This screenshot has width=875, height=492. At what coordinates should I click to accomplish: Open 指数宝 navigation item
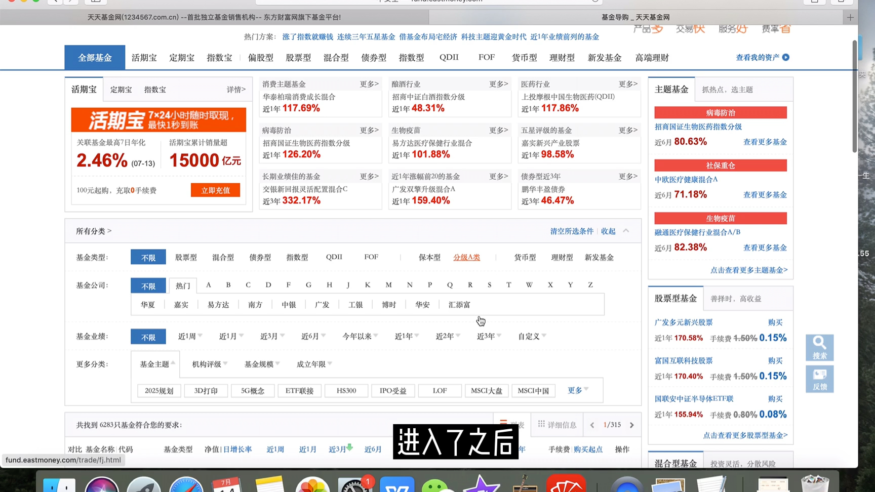tap(219, 58)
